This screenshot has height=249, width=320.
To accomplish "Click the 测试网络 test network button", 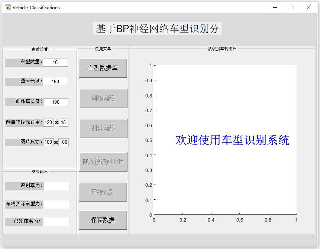I will click(x=103, y=129).
